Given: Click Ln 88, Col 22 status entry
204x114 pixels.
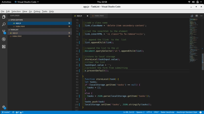Looking at the screenshot, I should [x=129, y=112].
